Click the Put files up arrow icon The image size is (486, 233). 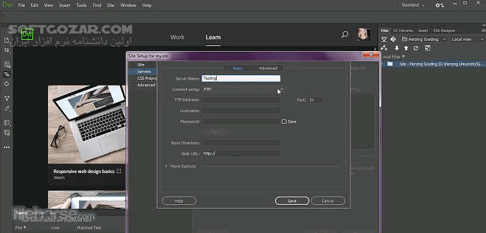[406, 48]
